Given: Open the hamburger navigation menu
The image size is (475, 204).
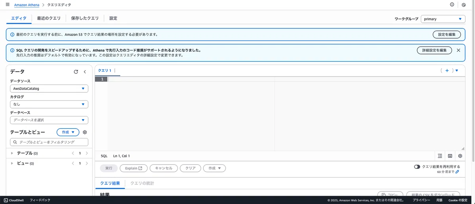Looking at the screenshot, I should (8, 5).
